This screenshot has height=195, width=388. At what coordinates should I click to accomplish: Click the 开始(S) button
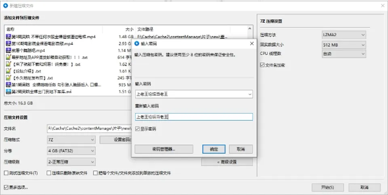(328, 187)
